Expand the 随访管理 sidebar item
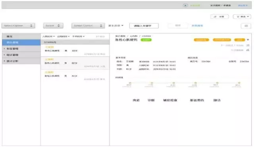This screenshot has height=147, width=254. point(12,55)
